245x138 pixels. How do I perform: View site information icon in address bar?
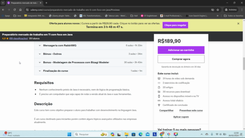tap(27, 10)
